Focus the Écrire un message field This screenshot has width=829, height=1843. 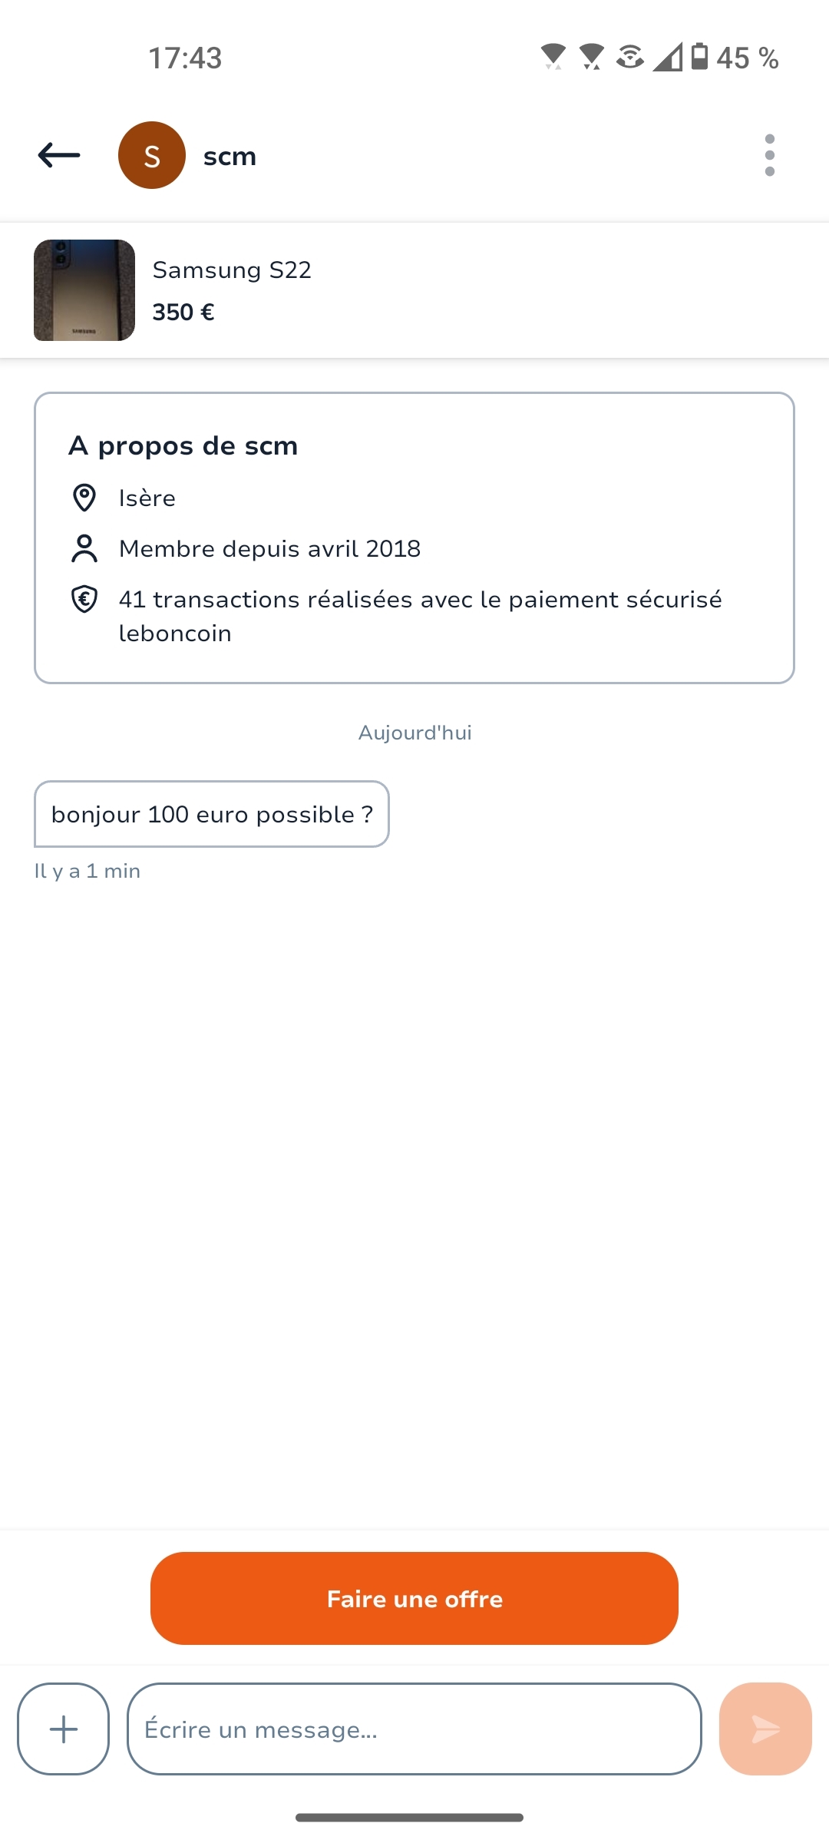pyautogui.click(x=414, y=1729)
